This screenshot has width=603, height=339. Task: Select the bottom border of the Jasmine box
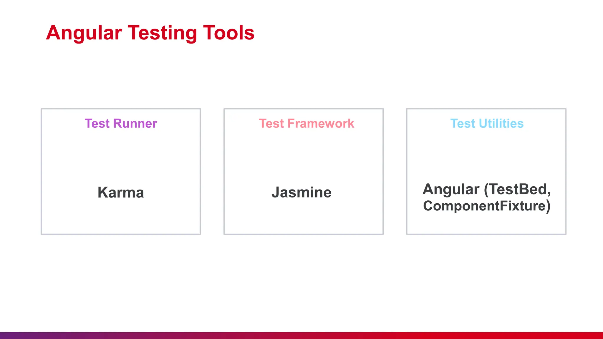click(303, 234)
